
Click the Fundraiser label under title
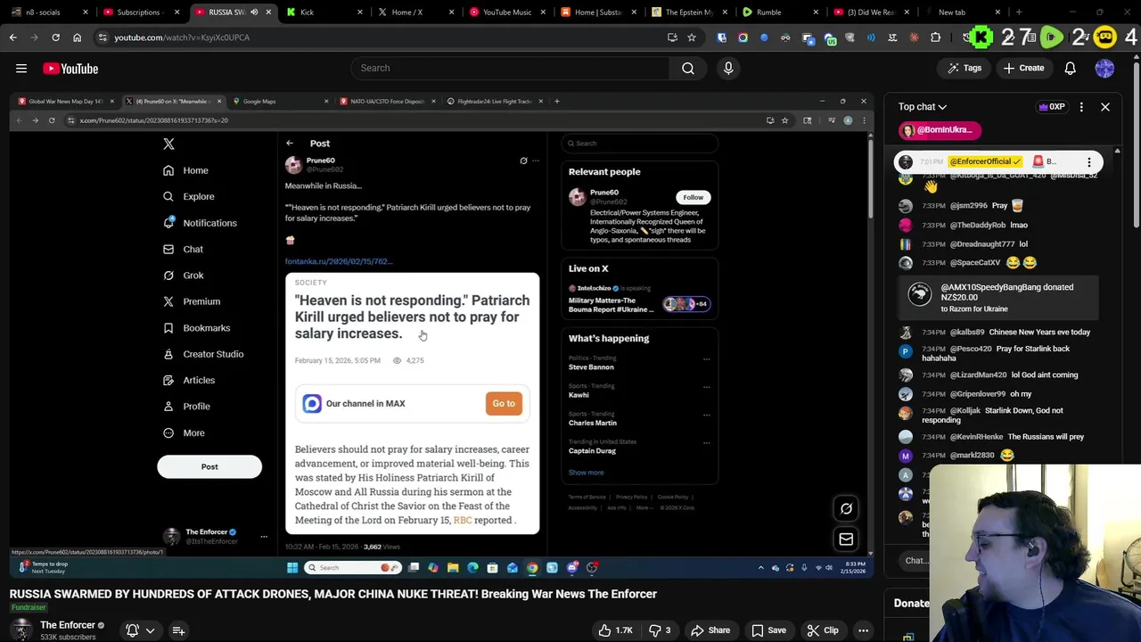coord(29,608)
